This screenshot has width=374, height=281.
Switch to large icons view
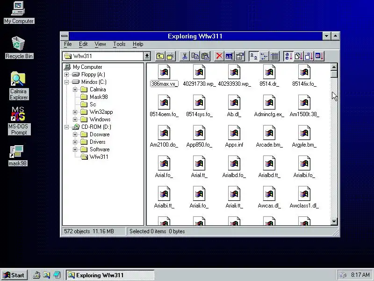point(254,56)
